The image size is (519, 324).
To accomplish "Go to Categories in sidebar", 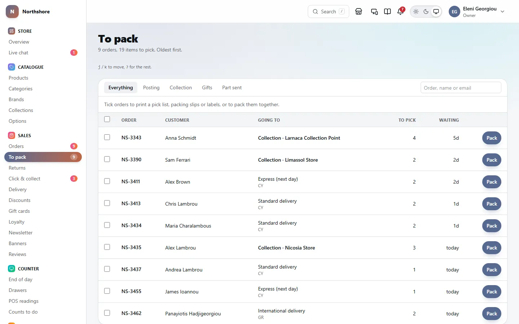I will tap(43, 89).
